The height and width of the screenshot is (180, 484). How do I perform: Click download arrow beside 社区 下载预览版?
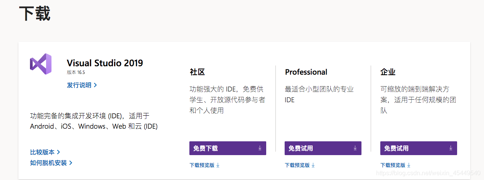218,165
